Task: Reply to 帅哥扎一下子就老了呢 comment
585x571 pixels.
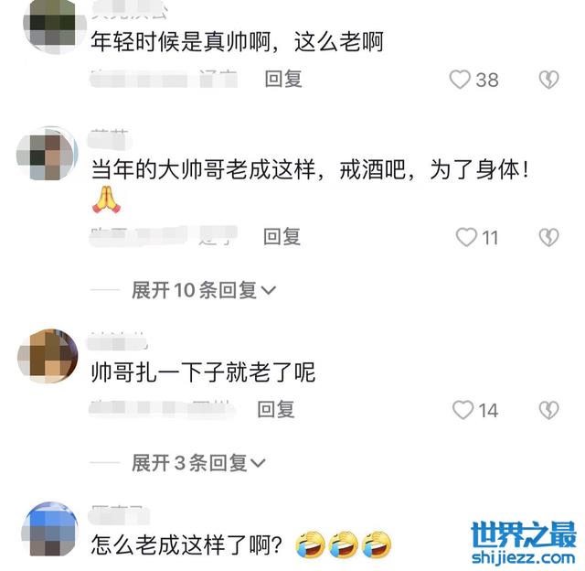Action: coord(276,409)
